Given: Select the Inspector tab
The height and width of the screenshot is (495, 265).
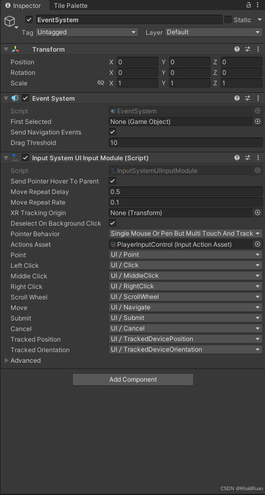Looking at the screenshot, I should tap(25, 5).
